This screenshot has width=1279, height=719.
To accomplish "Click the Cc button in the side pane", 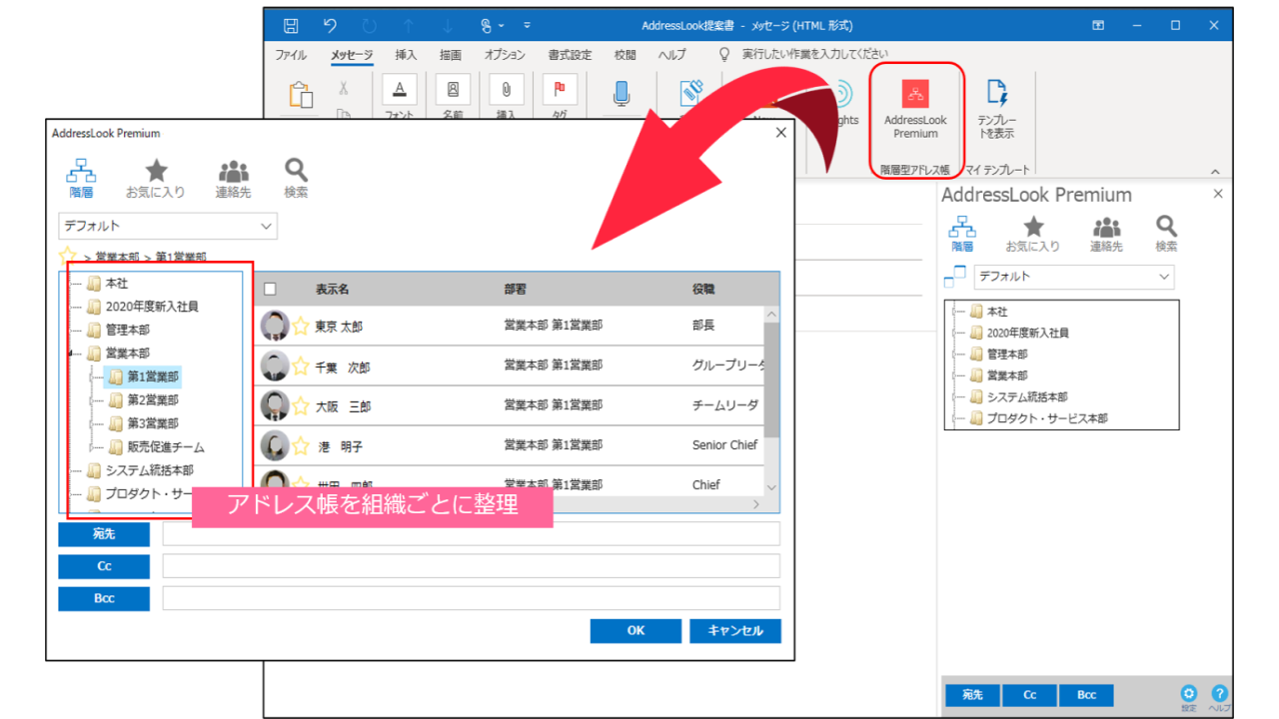I will (1029, 695).
